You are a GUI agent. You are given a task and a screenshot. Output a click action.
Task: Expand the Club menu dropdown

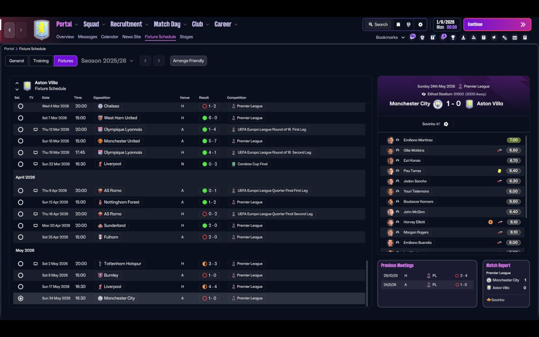point(207,24)
